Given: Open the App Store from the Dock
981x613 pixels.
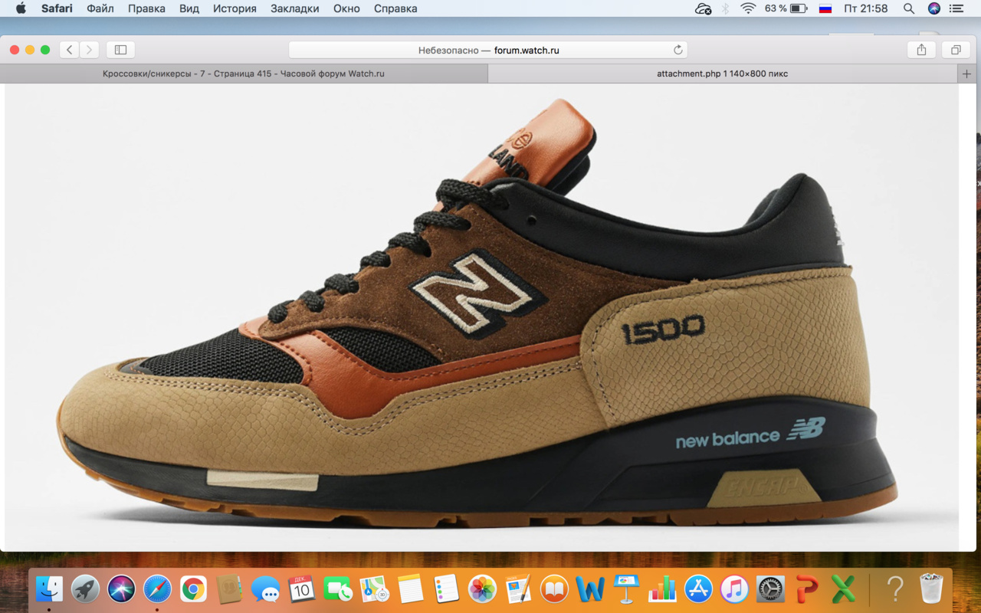Looking at the screenshot, I should (x=698, y=588).
